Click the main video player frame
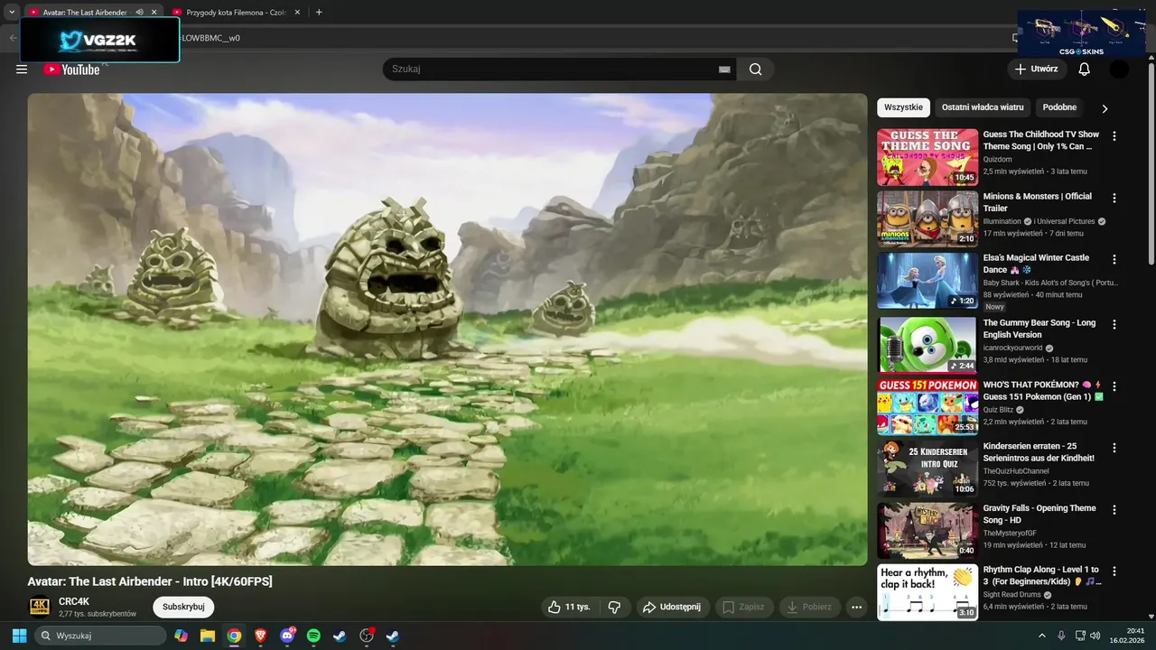 tap(447, 330)
